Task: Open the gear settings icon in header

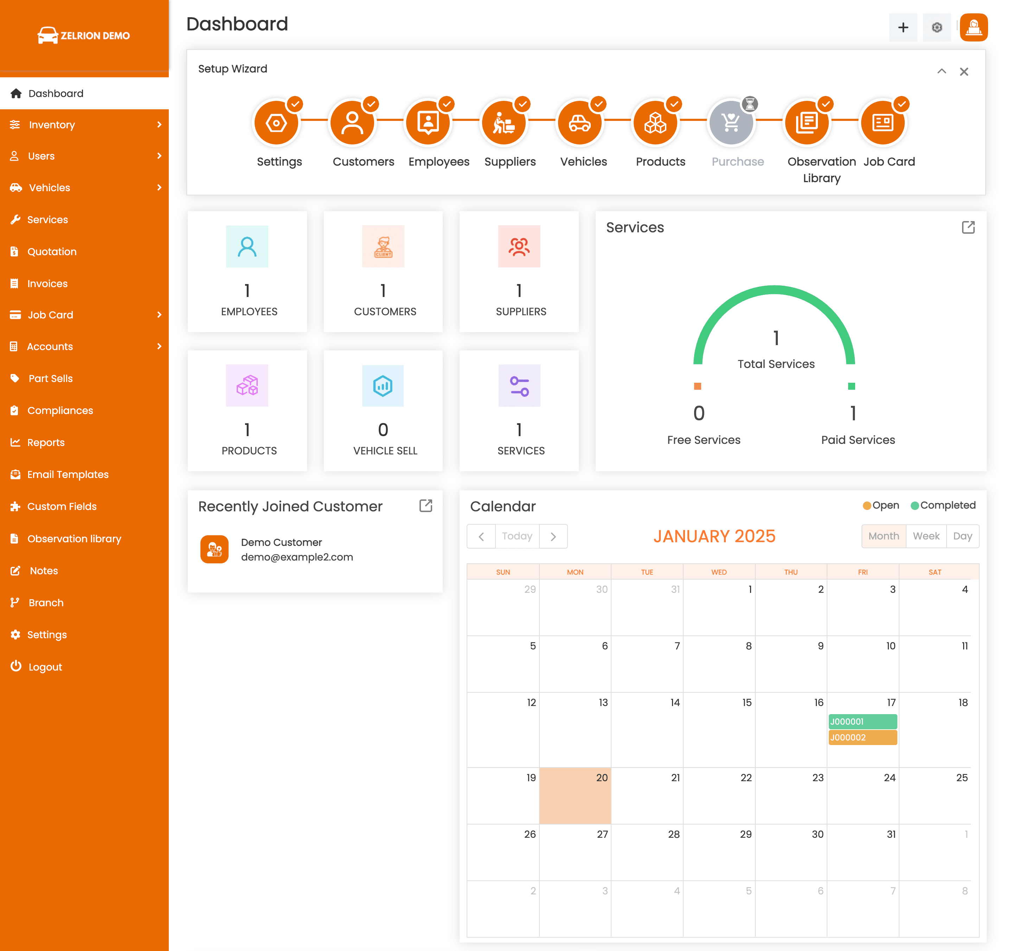Action: click(937, 27)
